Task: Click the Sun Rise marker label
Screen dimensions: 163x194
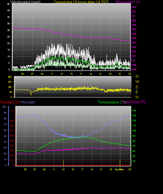Action: tap(119, 169)
